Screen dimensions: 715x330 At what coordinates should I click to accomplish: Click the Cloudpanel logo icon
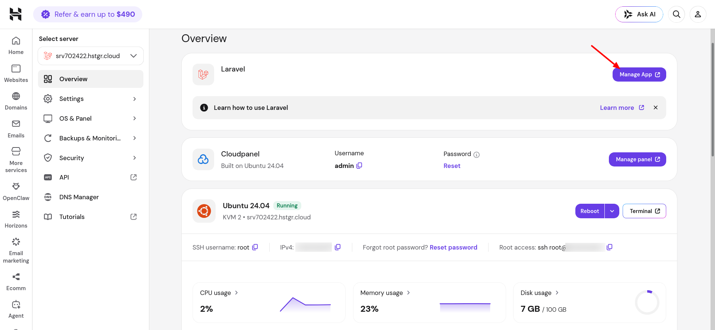point(203,159)
